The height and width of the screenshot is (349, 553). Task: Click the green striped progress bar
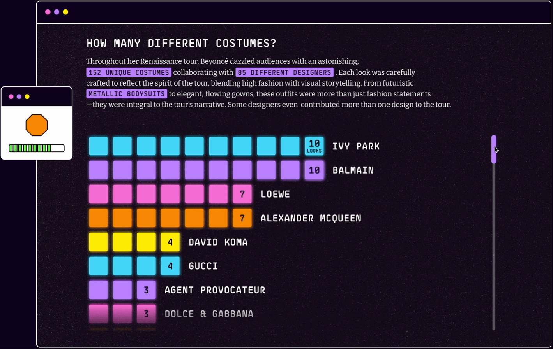tap(37, 148)
